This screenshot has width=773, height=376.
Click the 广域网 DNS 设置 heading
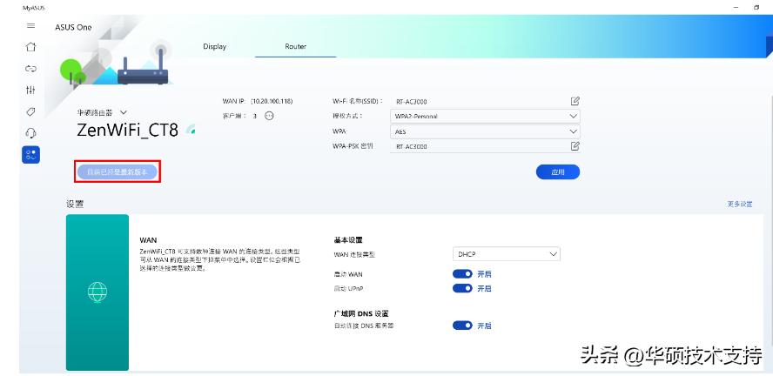pyautogui.click(x=361, y=313)
